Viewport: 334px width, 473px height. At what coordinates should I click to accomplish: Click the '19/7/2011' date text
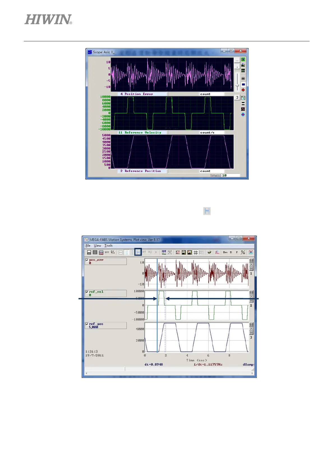(95, 356)
